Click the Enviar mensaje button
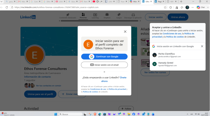This screenshot has height=116, width=210. pyautogui.click(x=72, y=94)
